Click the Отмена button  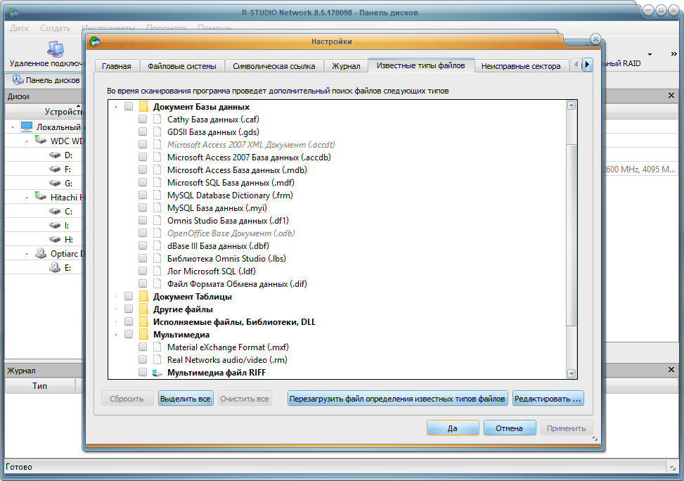509,428
